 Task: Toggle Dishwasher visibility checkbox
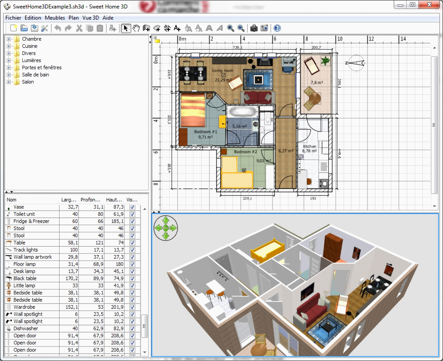(132, 329)
